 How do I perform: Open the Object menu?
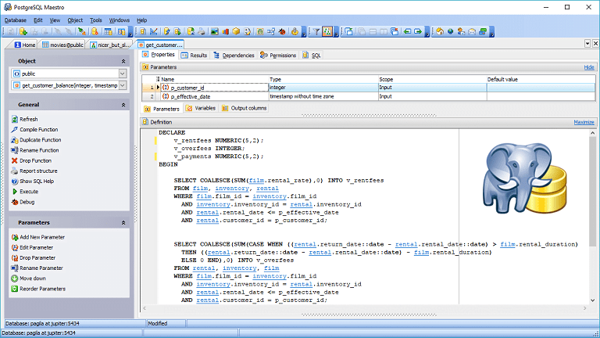[x=75, y=20]
